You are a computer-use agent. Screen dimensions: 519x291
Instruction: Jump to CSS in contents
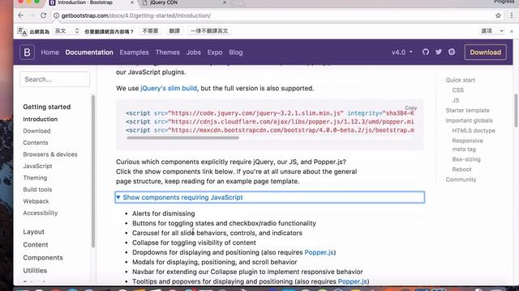pos(457,90)
